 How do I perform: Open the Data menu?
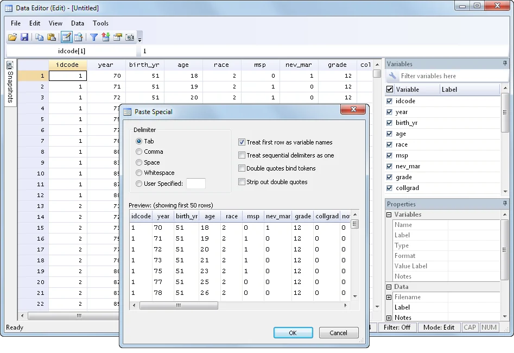click(78, 23)
